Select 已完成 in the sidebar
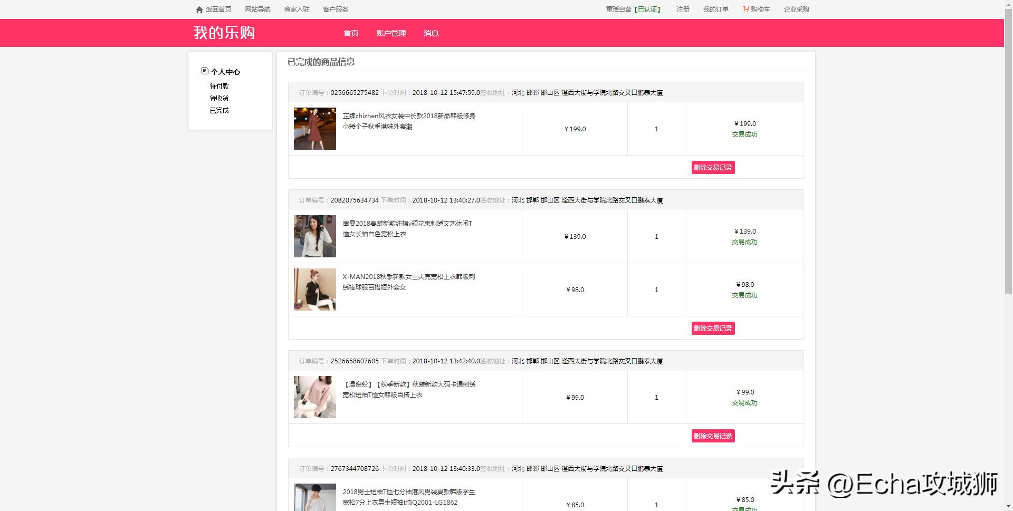 [219, 110]
